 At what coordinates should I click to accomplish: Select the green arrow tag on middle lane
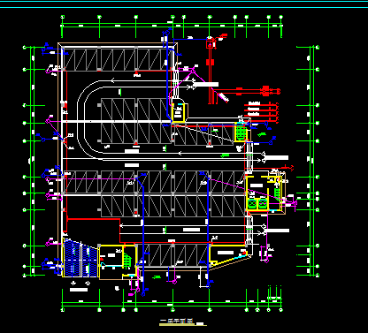226,155
